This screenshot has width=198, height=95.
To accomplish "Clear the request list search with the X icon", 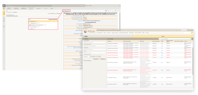I will (190, 39).
